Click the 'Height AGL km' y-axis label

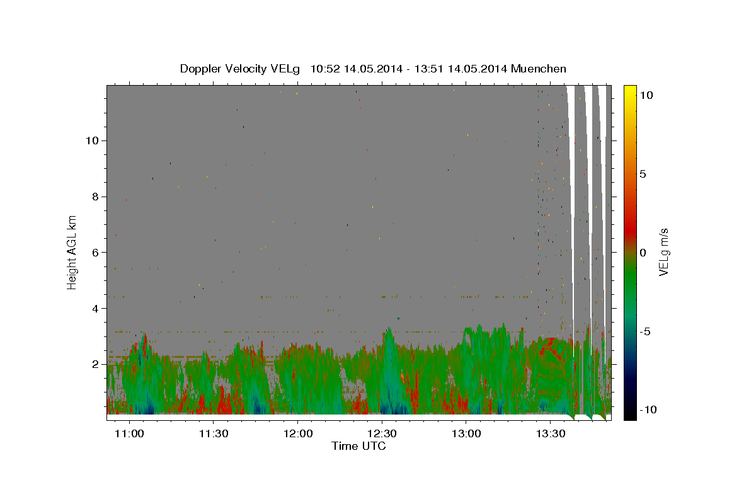point(72,252)
